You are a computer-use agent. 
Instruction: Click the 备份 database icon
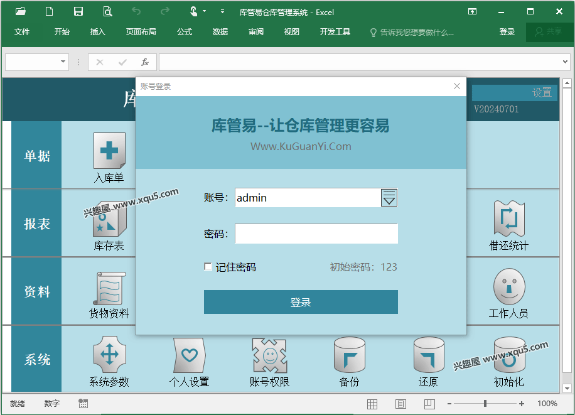pos(350,355)
